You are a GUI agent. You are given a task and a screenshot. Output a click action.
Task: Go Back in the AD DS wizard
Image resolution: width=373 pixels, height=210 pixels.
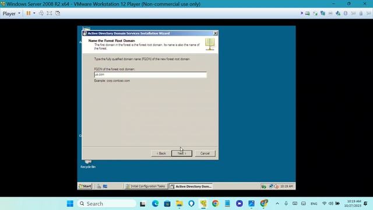(161, 153)
